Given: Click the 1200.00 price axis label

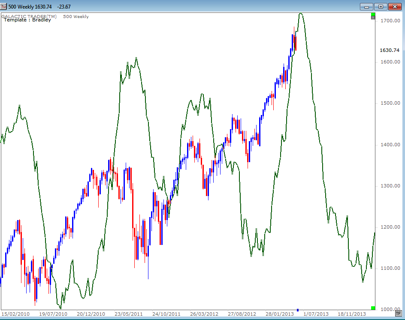Looking at the screenshot, I should coord(390,227).
